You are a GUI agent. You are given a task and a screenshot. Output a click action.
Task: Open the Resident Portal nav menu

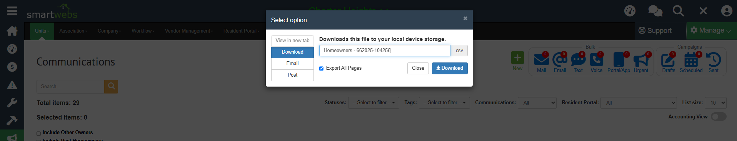click(x=242, y=31)
